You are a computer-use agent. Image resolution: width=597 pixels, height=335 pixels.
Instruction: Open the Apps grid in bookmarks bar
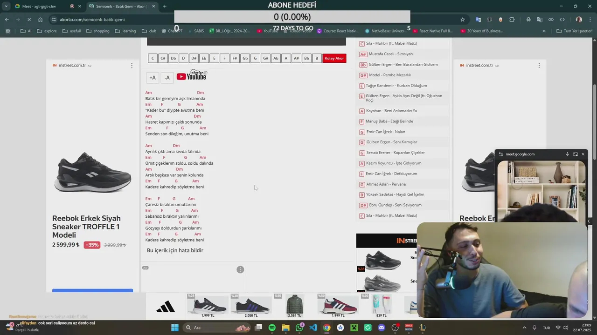coord(8,31)
